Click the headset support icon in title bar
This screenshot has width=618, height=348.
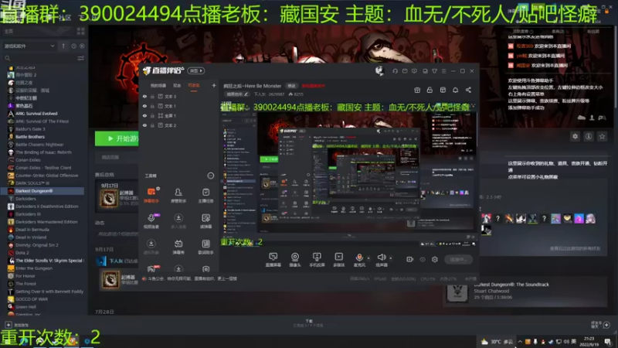[x=395, y=71]
